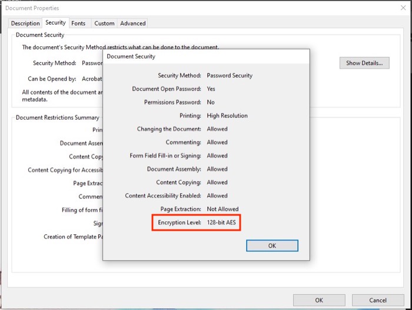Open the Custom tab
The height and width of the screenshot is (310, 412).
click(104, 23)
